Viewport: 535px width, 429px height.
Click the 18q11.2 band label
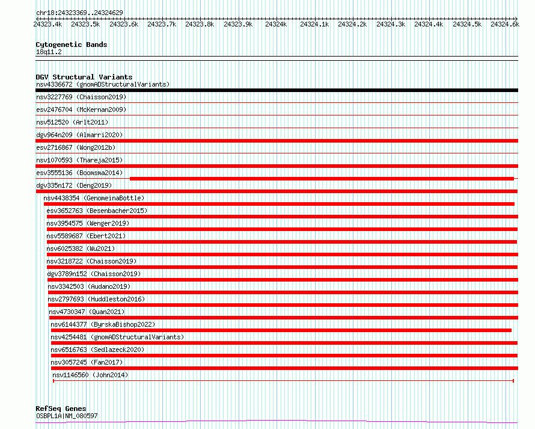click(x=49, y=52)
